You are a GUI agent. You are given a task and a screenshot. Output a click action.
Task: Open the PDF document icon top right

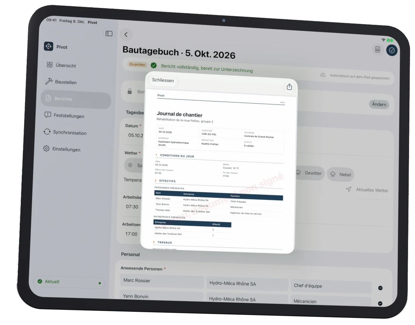pyautogui.click(x=378, y=50)
